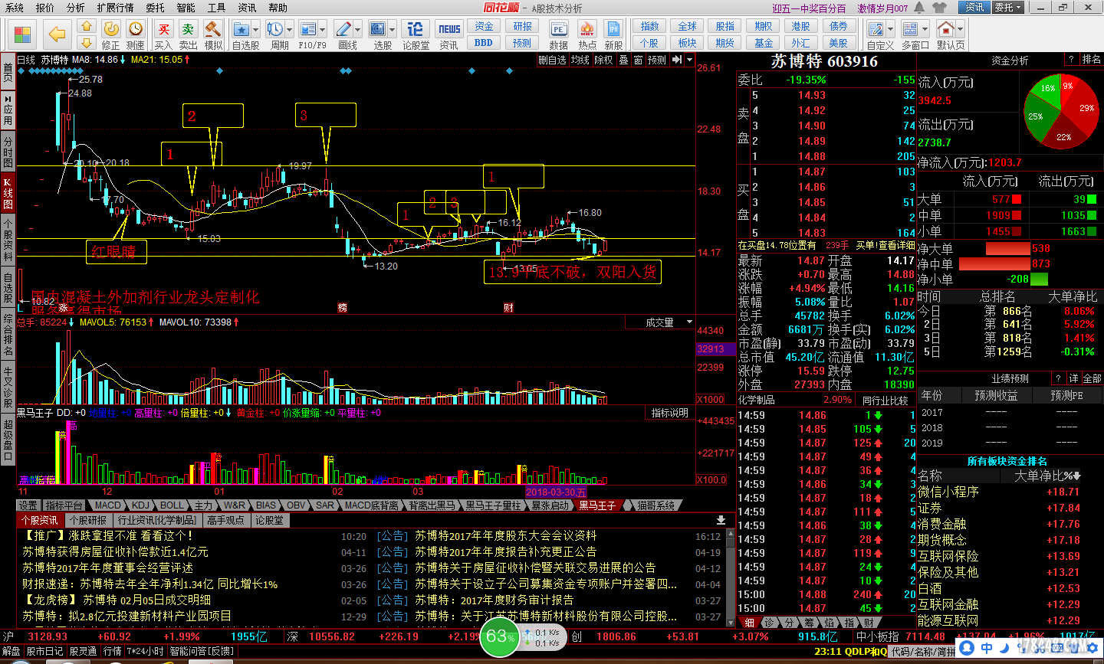The image size is (1104, 664).
Task: Select the 画线 pencil drawing tool
Action: tap(343, 29)
